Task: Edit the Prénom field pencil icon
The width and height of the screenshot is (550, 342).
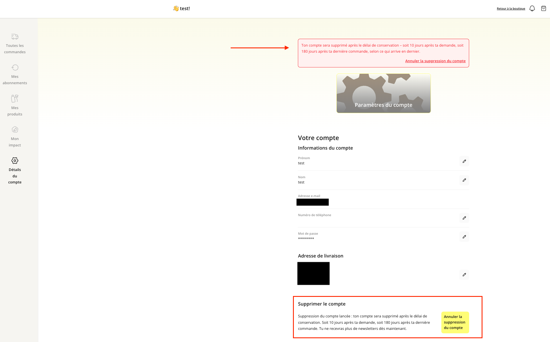Action: click(x=464, y=161)
